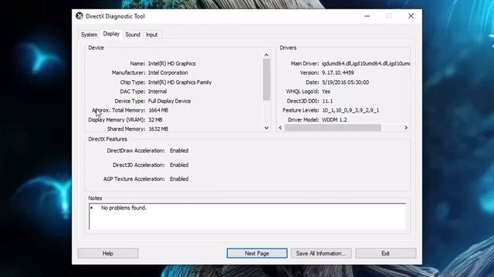The height and width of the screenshot is (277, 494).
Task: Click the Direct3D DDI value '11.1'
Action: [x=327, y=101]
